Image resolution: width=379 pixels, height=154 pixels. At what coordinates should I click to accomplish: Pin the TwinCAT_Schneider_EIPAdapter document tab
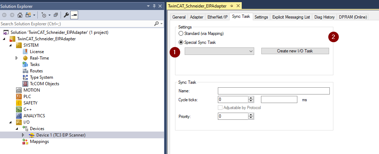click(231, 6)
